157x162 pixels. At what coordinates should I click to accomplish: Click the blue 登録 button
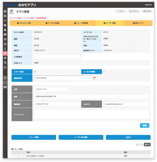145,125
